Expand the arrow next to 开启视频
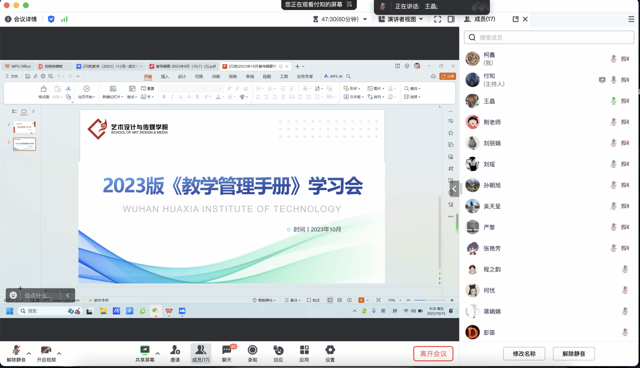This screenshot has width=640, height=368. (x=59, y=353)
